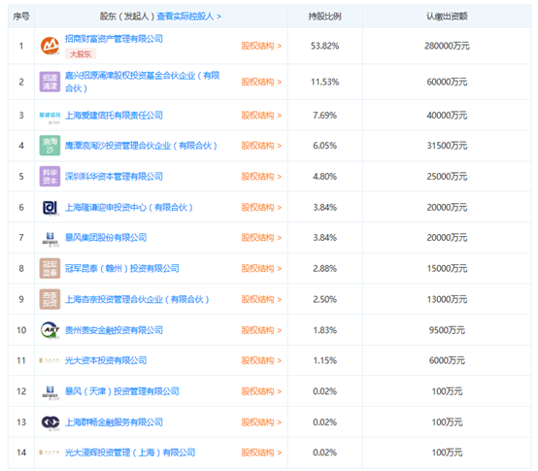Click the brown logo tile in row 9
This screenshot has height=471, width=538.
50,299
